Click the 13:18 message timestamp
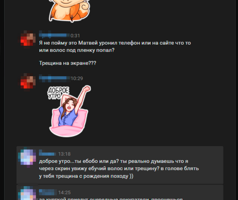The image size is (238, 200). [x=64, y=154]
